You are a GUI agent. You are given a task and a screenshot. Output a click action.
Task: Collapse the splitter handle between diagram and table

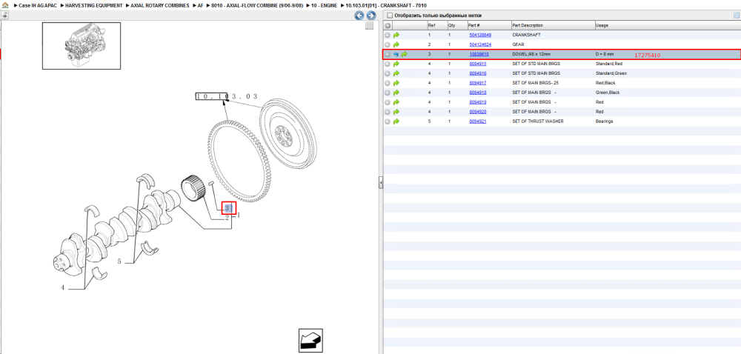[380, 183]
